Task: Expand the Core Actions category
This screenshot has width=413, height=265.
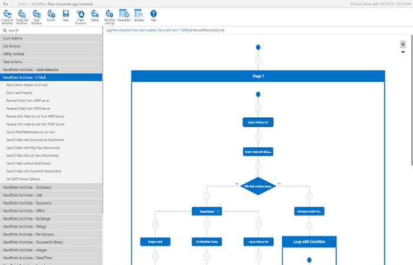Action: (51, 38)
